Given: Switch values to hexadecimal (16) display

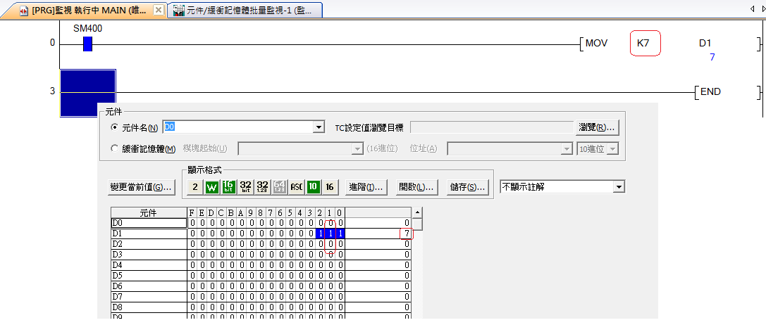Looking at the screenshot, I should (330, 187).
